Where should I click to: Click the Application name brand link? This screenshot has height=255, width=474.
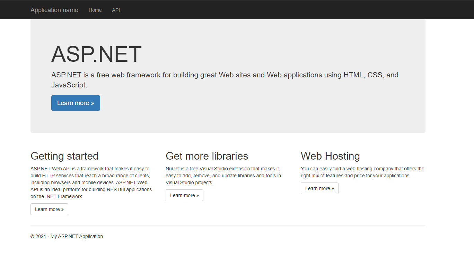click(54, 10)
